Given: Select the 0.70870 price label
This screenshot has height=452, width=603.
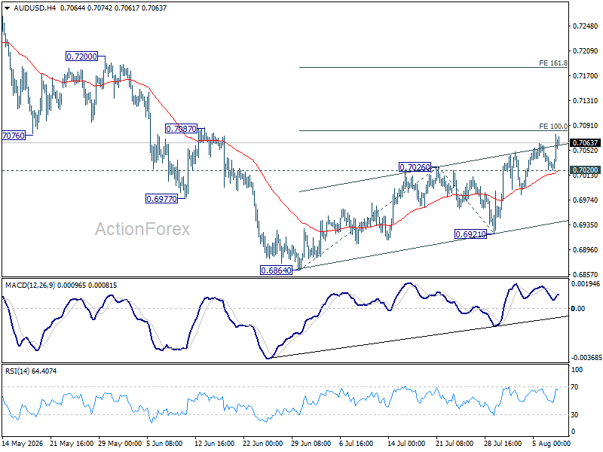Looking at the screenshot, I should pyautogui.click(x=181, y=129).
